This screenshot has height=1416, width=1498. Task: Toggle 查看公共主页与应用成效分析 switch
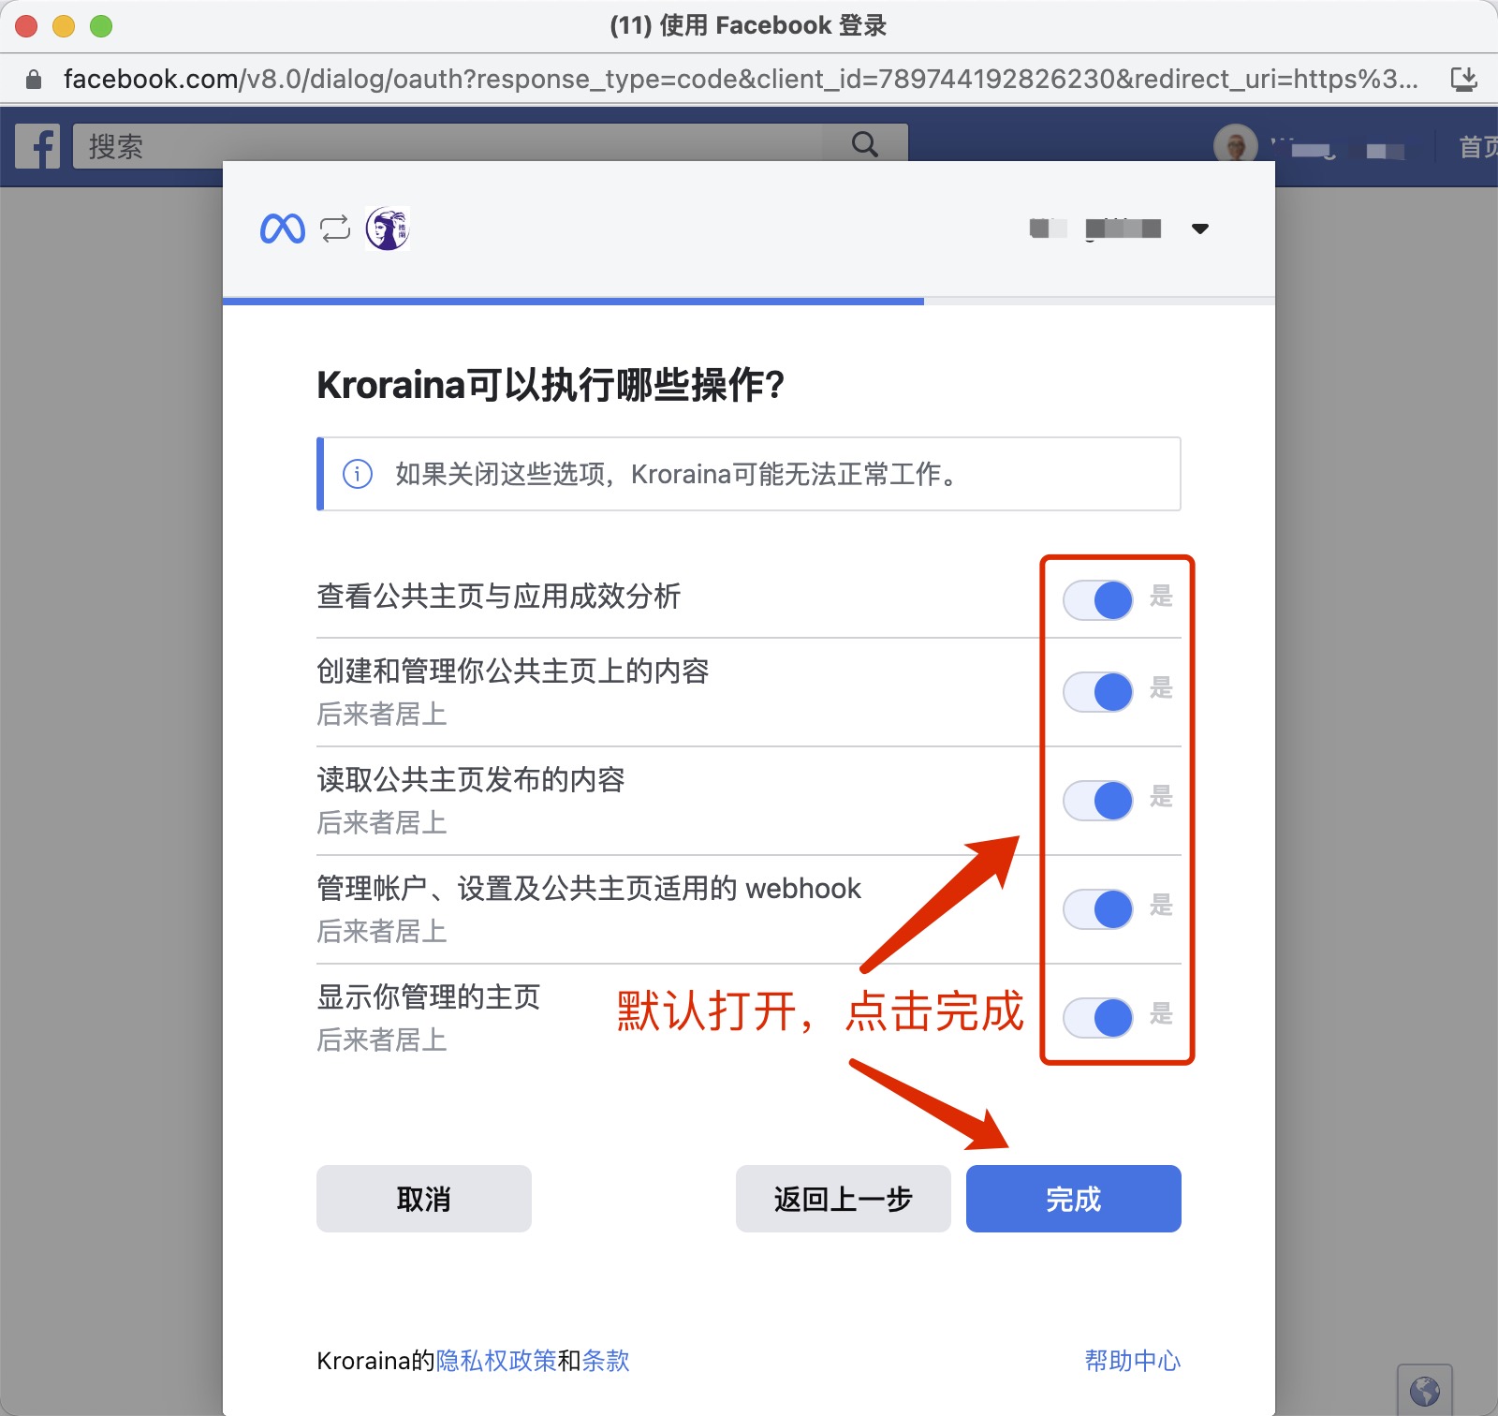[x=1098, y=599]
